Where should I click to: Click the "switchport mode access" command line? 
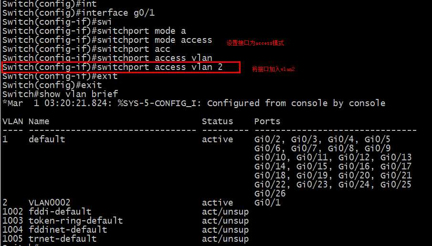[107, 40]
